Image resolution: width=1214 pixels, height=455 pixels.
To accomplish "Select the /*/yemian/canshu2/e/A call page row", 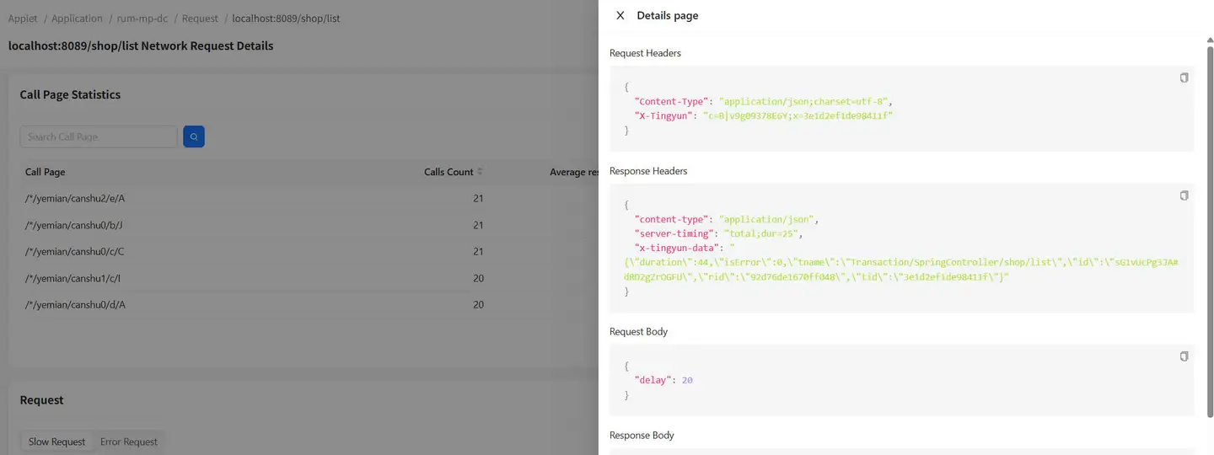I will [75, 198].
